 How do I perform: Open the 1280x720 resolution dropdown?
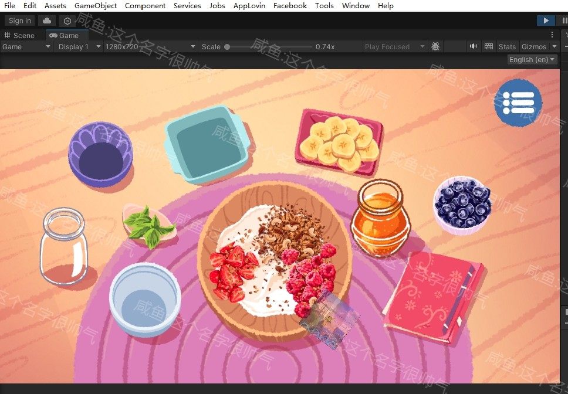pos(150,46)
